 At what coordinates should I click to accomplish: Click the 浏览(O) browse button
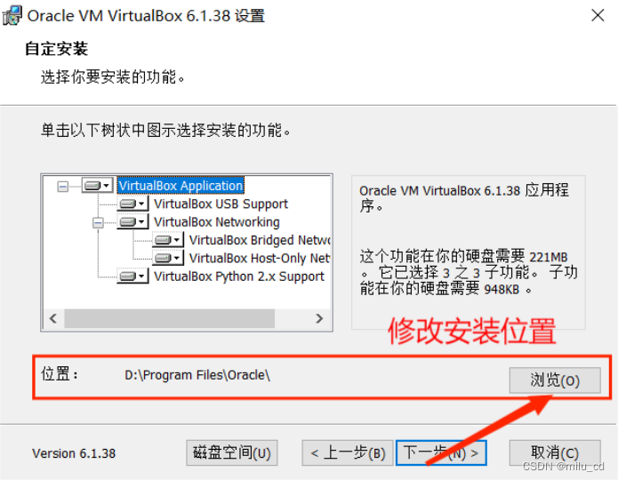coord(555,380)
